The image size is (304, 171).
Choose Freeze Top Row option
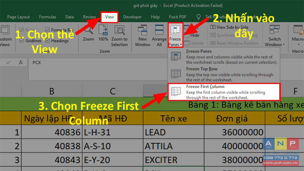(224, 74)
